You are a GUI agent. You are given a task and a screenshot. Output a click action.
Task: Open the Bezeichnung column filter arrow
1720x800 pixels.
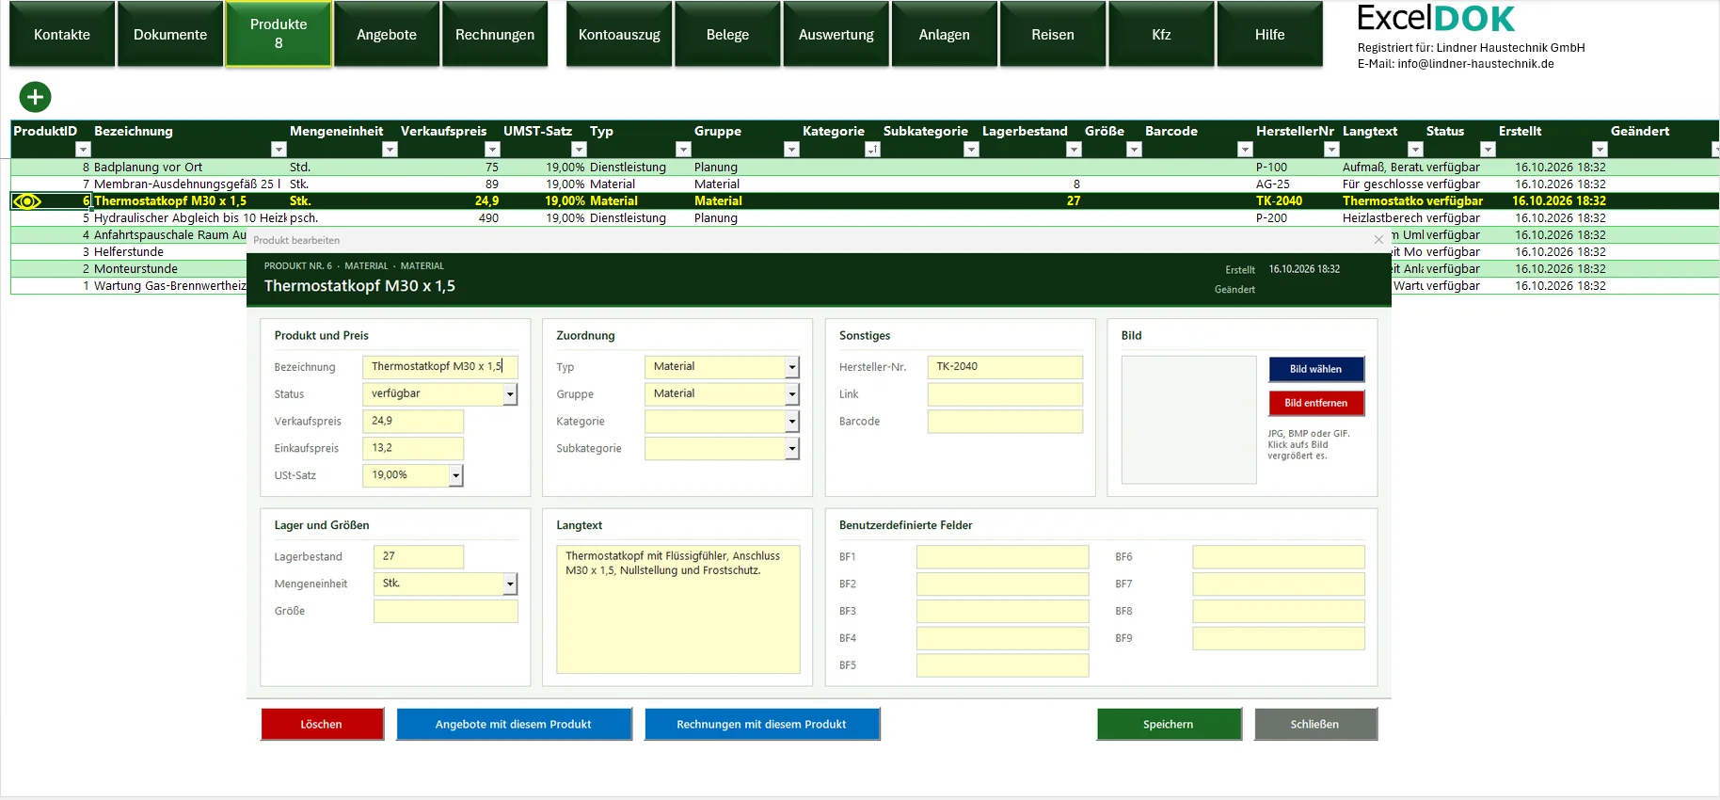coord(279,150)
